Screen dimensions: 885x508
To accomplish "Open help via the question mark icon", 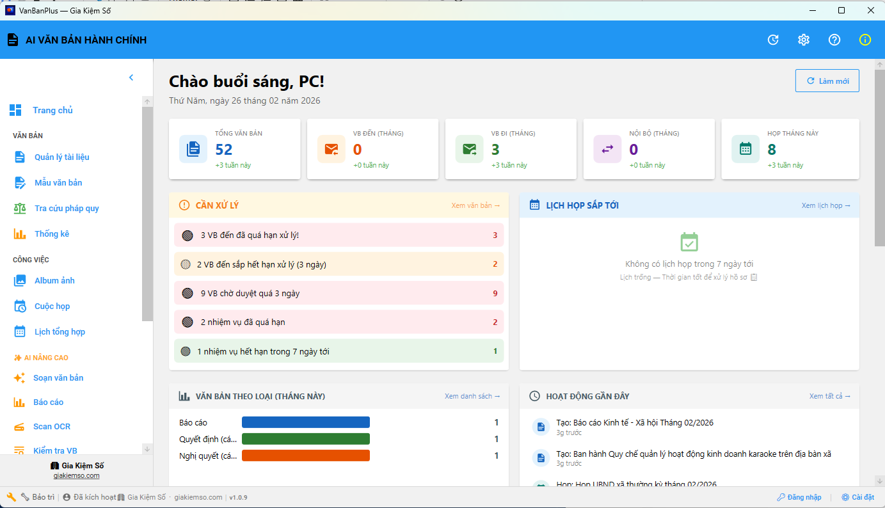I will click(834, 39).
